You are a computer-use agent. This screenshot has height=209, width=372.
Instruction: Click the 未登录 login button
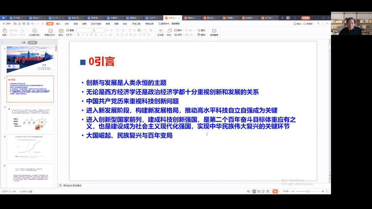click(x=306, y=18)
